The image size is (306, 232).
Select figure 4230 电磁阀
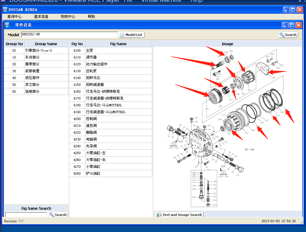[111, 139]
